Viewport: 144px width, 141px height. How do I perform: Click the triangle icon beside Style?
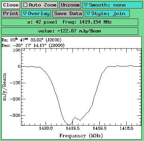[88, 13]
